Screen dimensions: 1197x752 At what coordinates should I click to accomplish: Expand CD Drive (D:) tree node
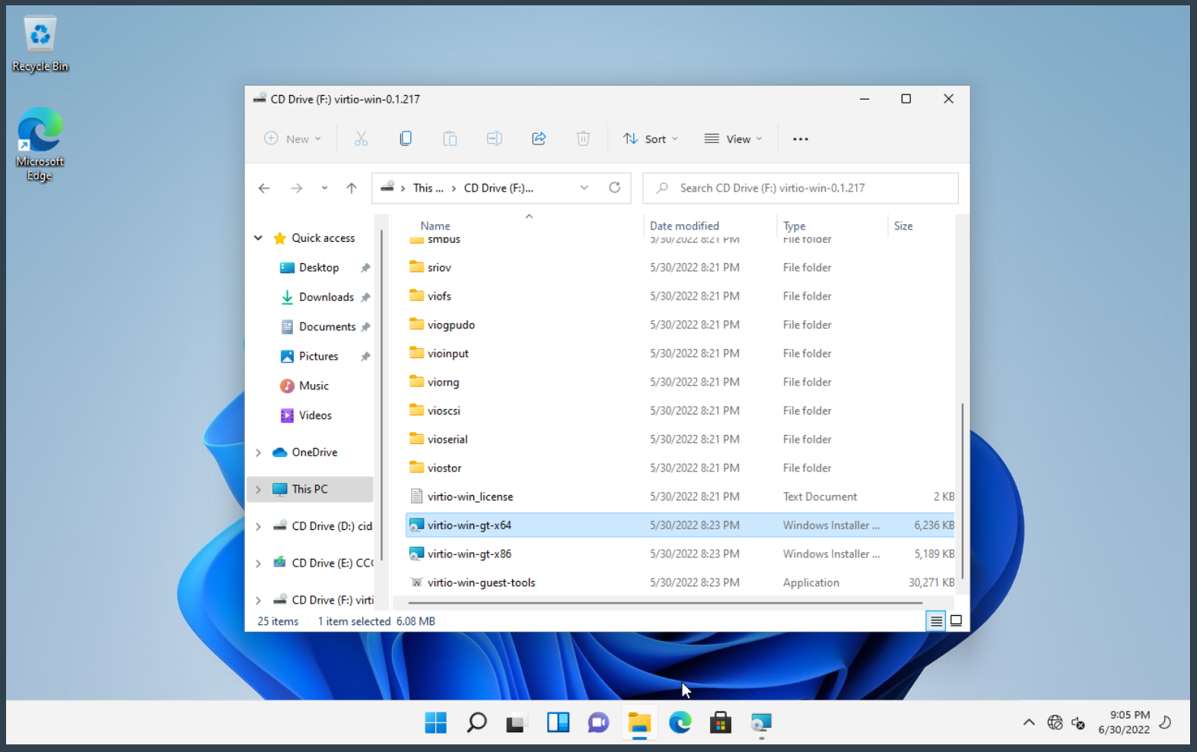tap(259, 526)
